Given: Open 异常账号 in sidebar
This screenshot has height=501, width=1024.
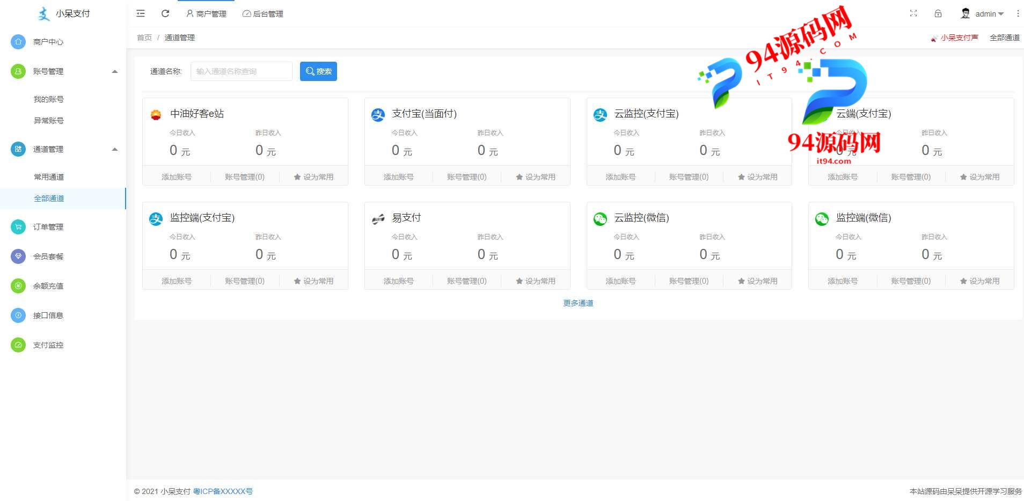Looking at the screenshot, I should point(49,121).
